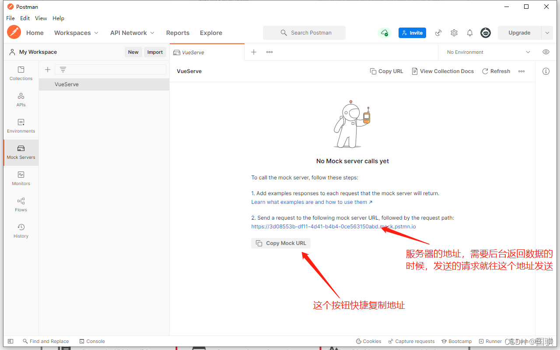This screenshot has width=560, height=350.
Task: Click the Invite button
Action: click(412, 33)
